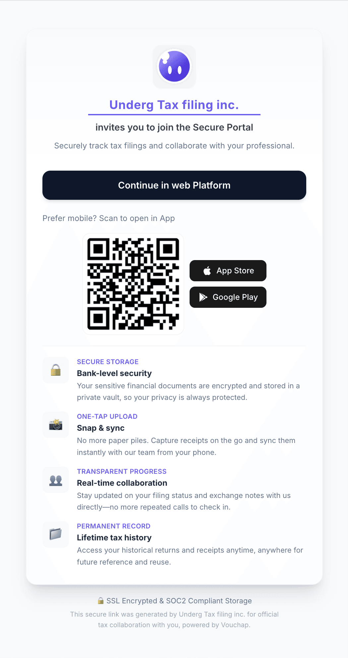Scan area: click the QR code image

click(133, 283)
